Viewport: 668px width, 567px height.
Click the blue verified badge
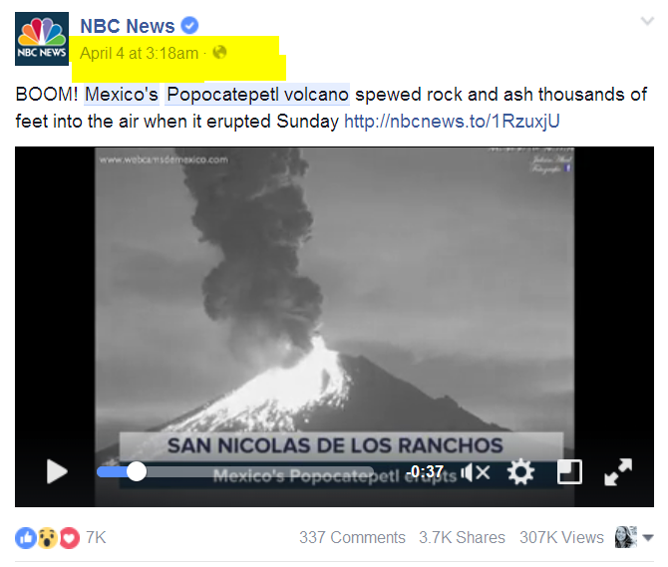point(189,26)
